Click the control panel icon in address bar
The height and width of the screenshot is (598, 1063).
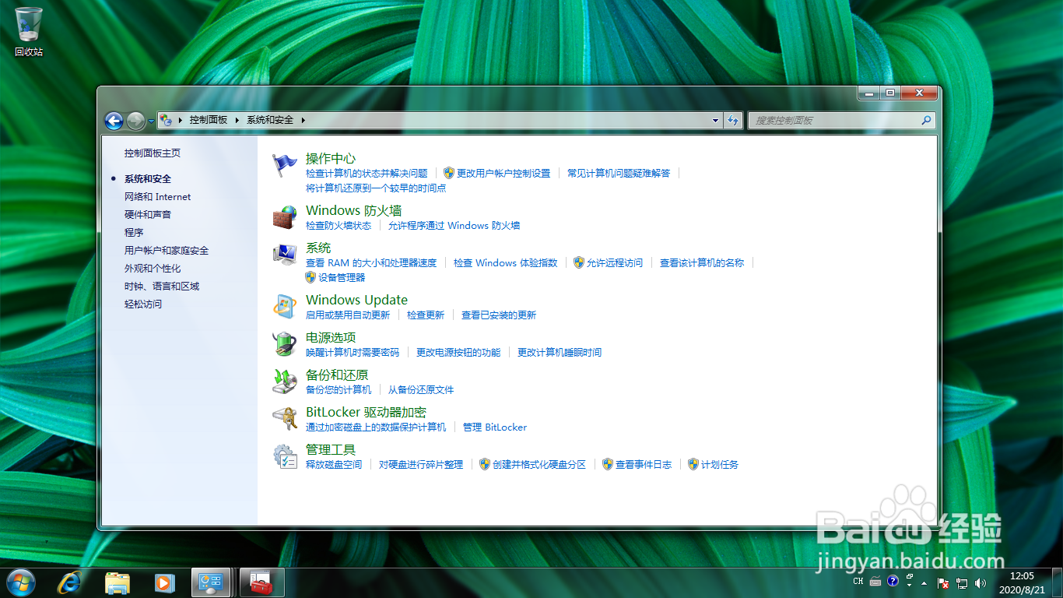(166, 120)
